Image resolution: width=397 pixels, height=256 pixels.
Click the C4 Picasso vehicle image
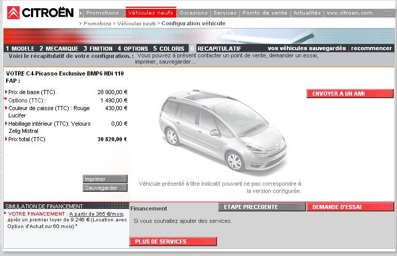pos(223,132)
